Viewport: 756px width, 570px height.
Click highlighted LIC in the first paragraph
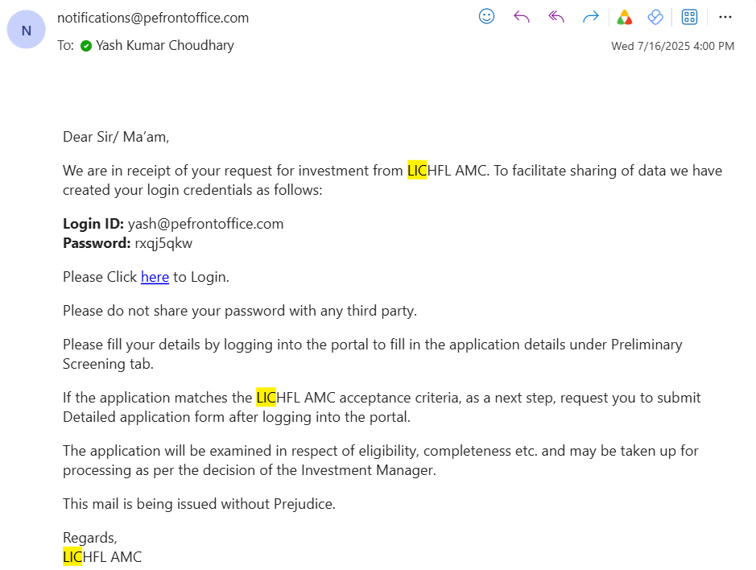(416, 171)
